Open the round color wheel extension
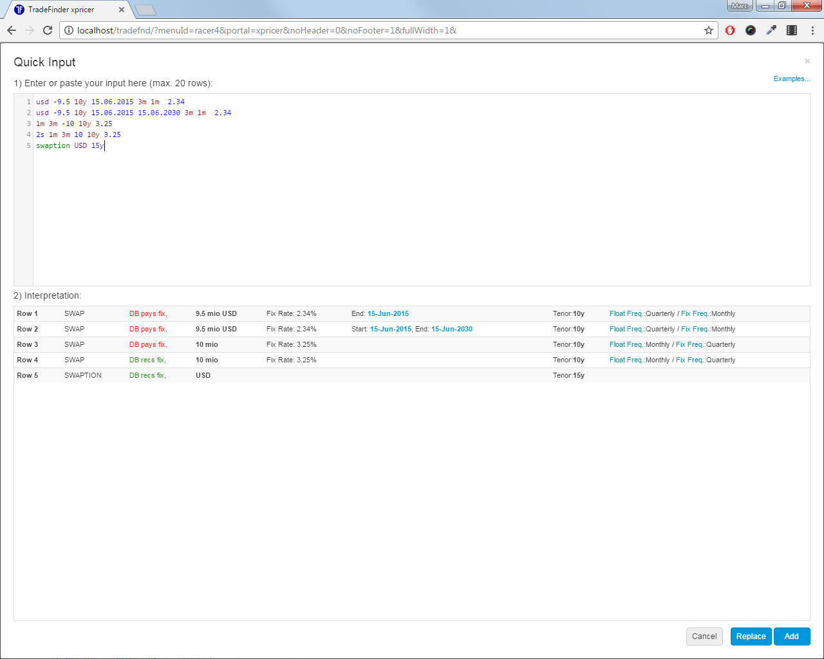Image resolution: width=824 pixels, height=659 pixels. (751, 30)
